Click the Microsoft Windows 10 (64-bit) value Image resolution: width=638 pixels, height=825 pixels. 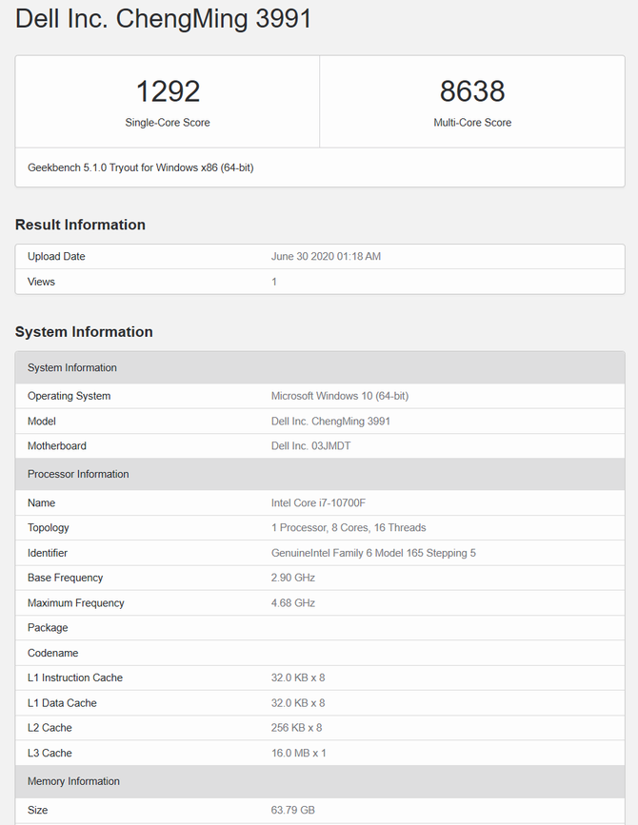coord(340,396)
